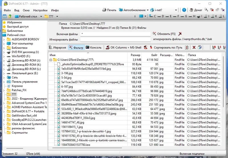Collapse the C:\Users\DTore\Desktop\777\ tree node
The width and height of the screenshot is (228, 158).
point(51,60)
